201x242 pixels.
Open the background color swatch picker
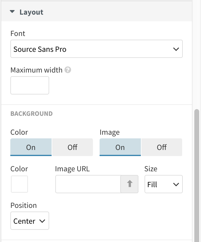click(19, 184)
